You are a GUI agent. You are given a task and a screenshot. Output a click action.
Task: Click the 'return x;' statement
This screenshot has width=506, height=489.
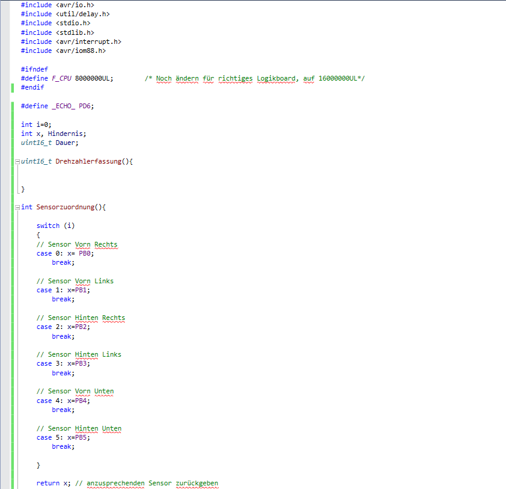[x=53, y=483]
